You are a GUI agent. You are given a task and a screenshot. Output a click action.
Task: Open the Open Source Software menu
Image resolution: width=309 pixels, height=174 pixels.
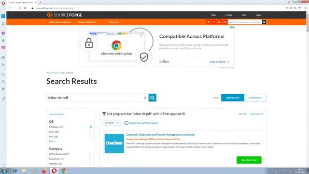tap(60, 22)
